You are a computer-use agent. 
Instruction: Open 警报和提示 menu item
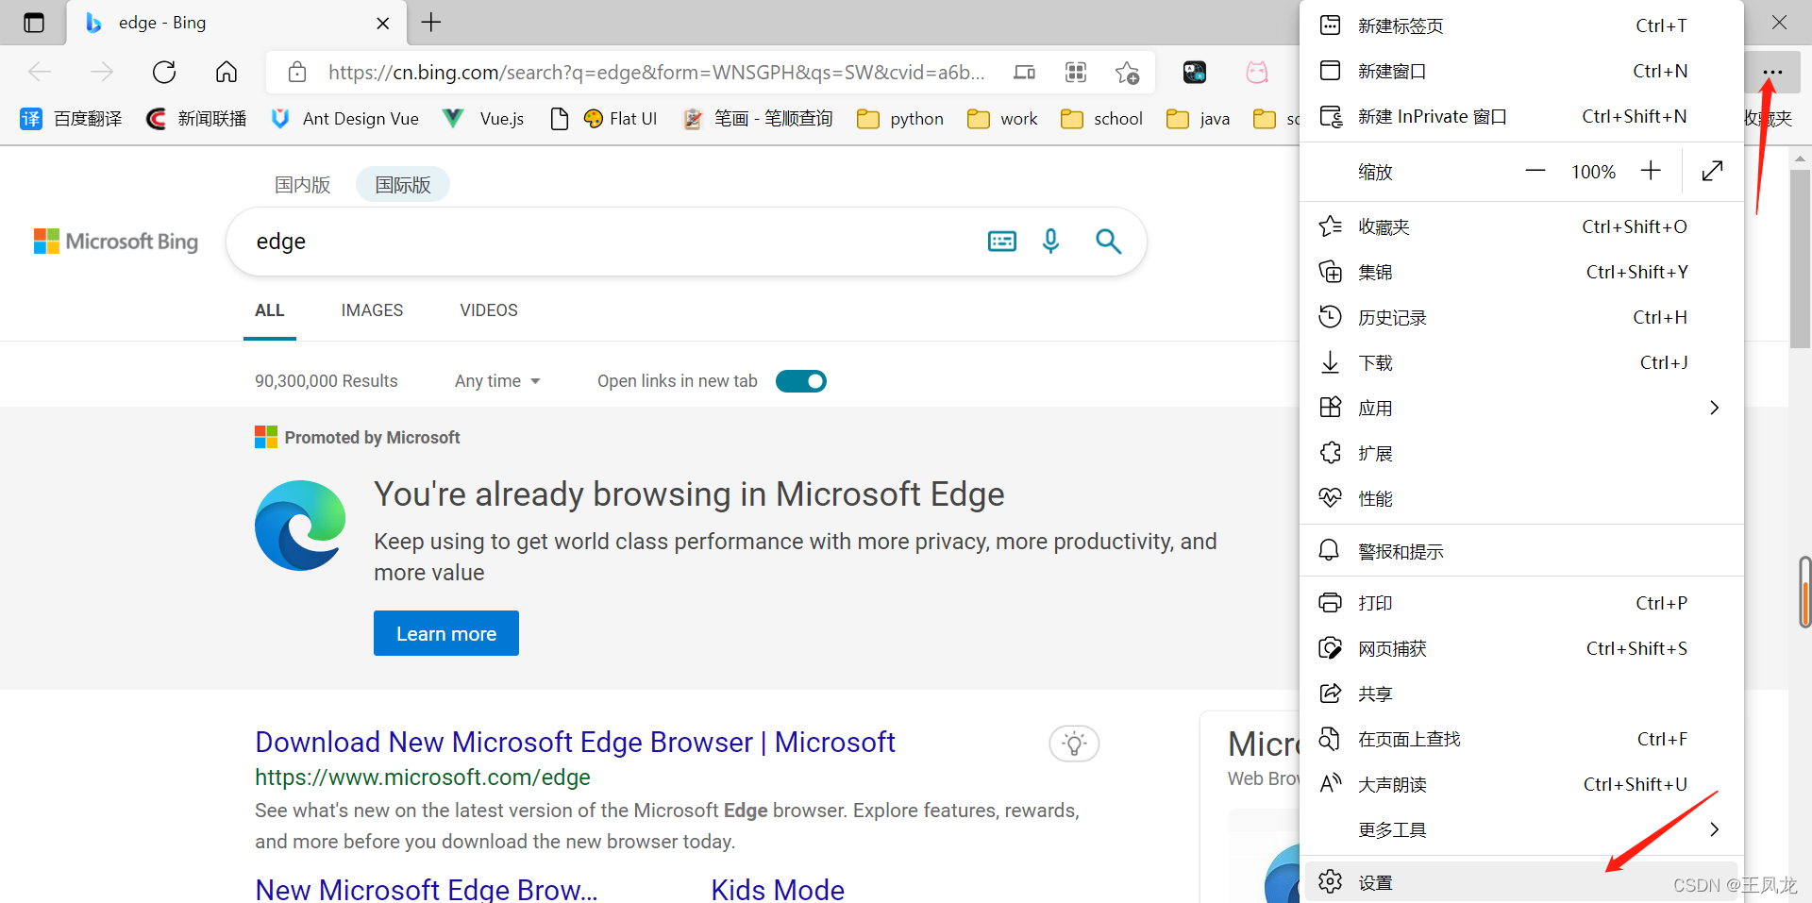(1521, 551)
